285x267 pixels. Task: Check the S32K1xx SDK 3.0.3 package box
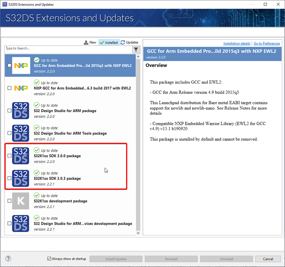(9, 178)
